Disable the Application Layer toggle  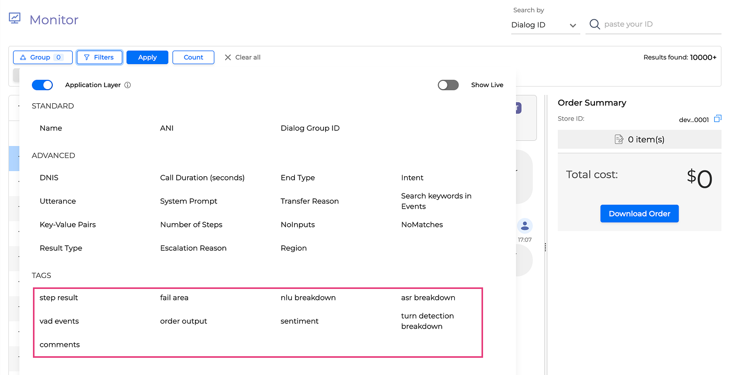point(42,85)
